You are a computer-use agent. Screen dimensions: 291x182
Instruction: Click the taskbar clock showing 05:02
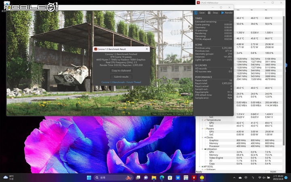[278, 178]
